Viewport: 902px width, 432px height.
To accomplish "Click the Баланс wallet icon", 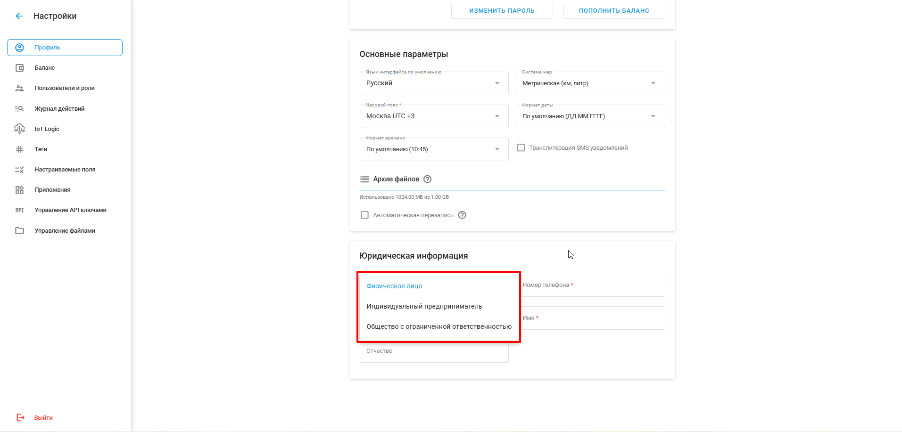I will [x=19, y=68].
